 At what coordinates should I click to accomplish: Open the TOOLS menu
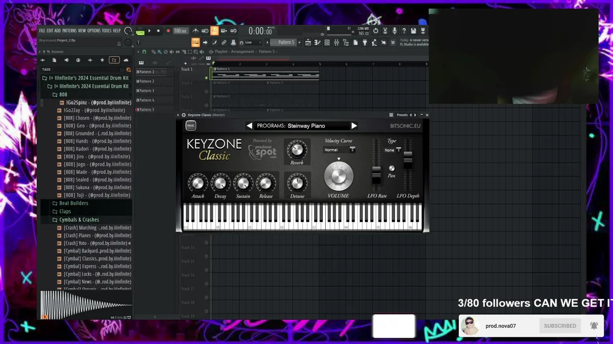tap(106, 31)
